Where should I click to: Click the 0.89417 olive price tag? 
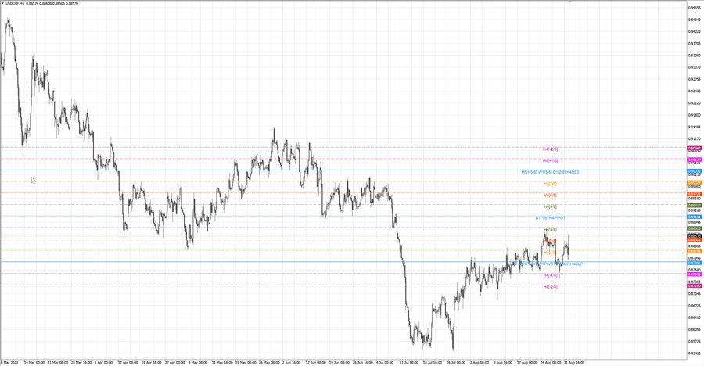pos(695,206)
